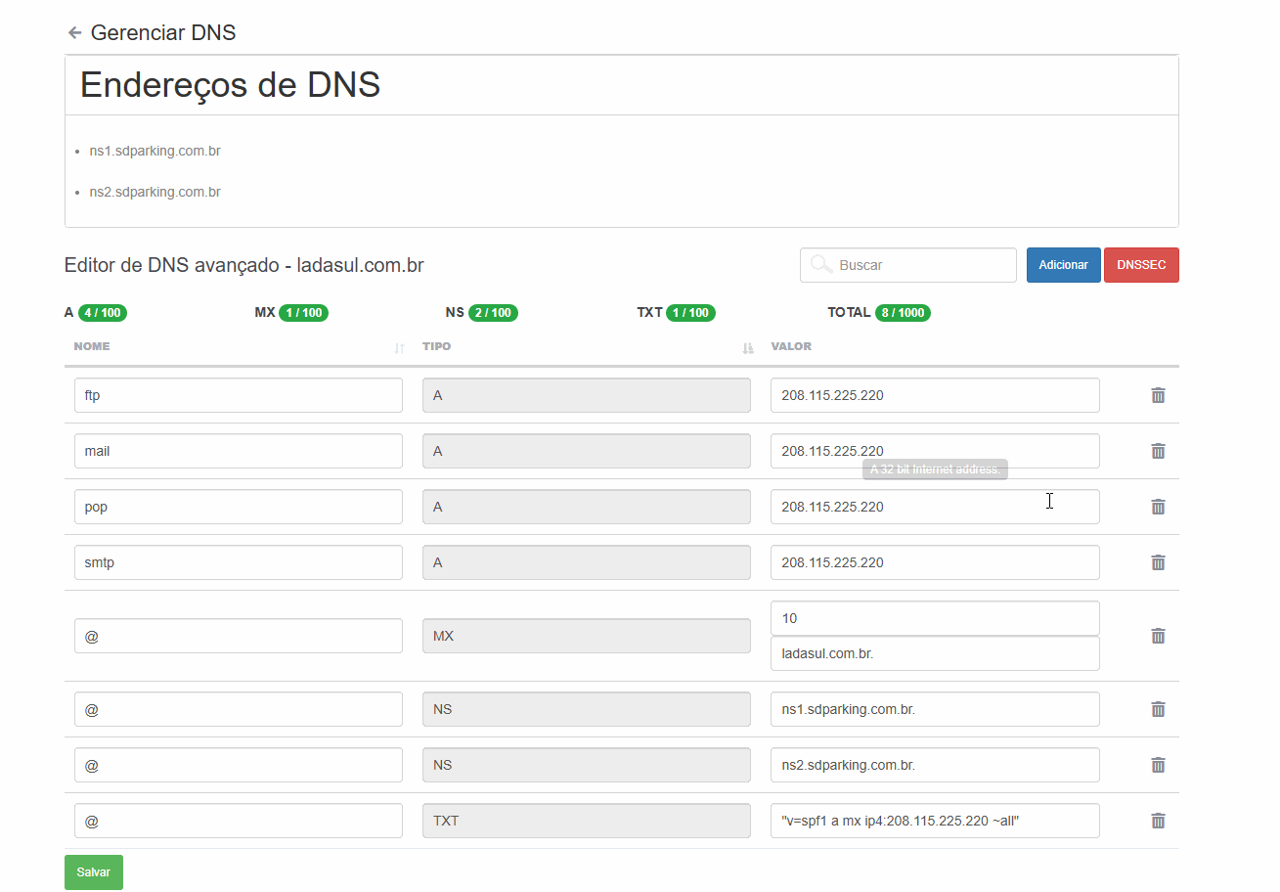Remove the smtp record using trash icon
1280x892 pixels.
click(x=1158, y=562)
